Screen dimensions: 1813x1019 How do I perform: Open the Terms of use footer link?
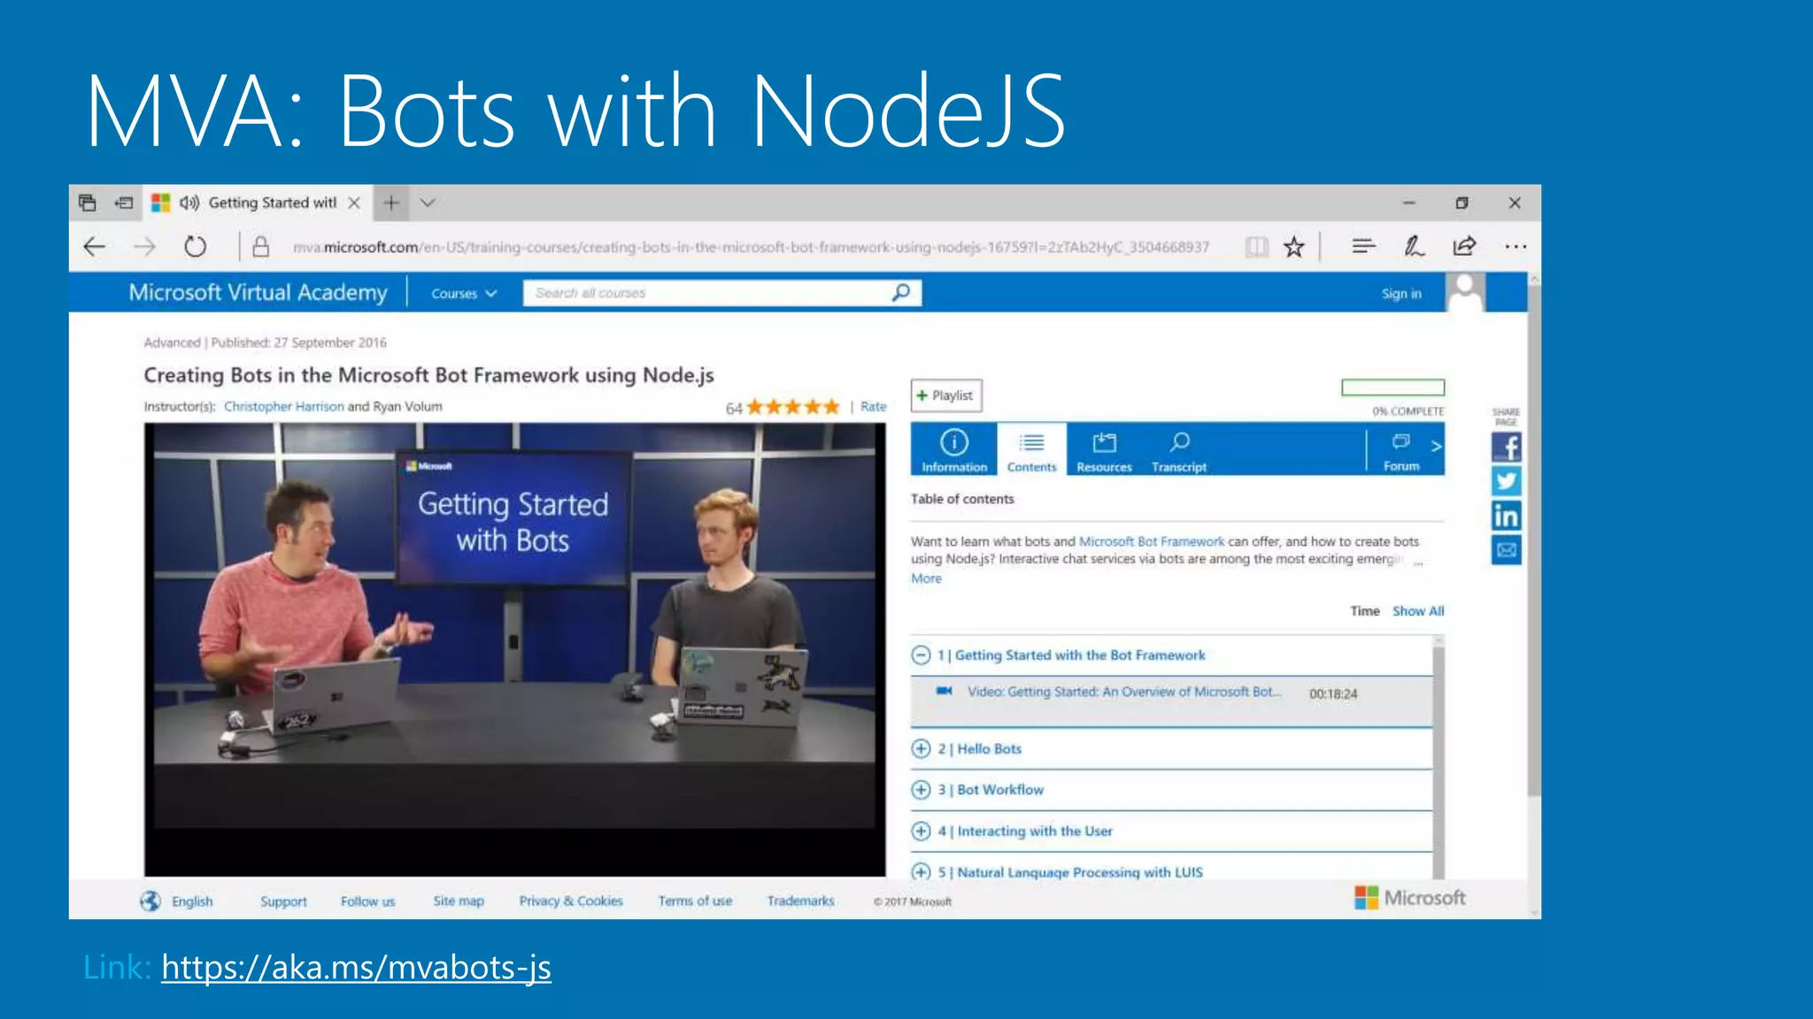tap(695, 900)
